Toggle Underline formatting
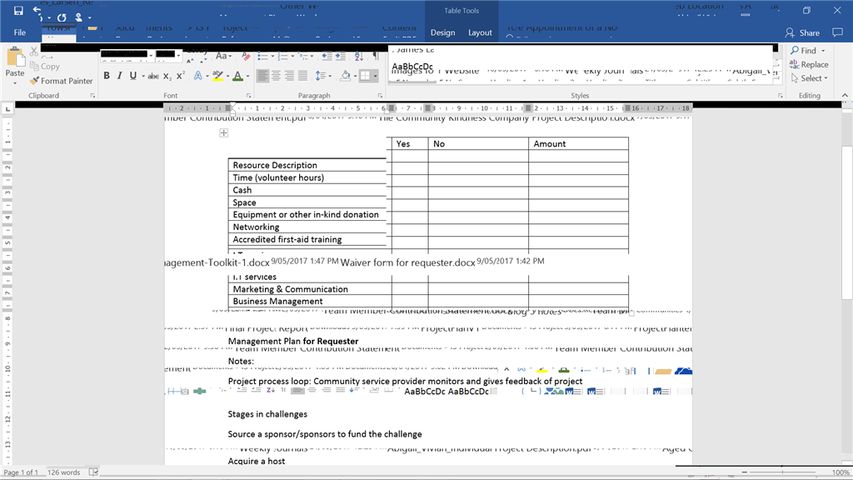Screen dimensions: 853x480 click(132, 76)
